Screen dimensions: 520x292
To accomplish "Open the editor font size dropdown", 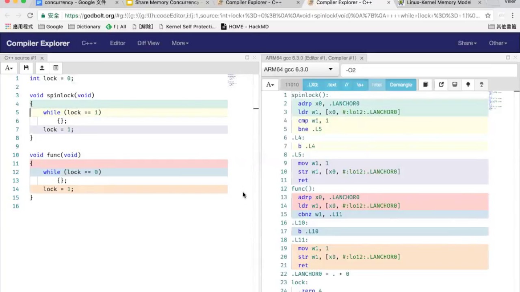I will click(9, 68).
